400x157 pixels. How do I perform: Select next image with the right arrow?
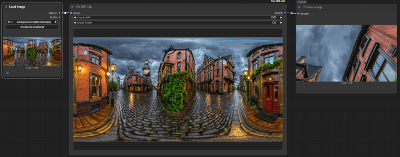(56, 22)
